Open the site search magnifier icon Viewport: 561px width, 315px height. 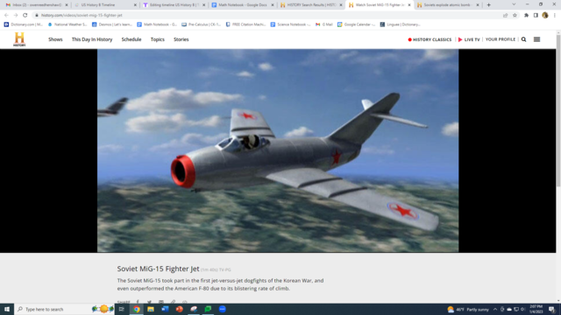point(523,39)
